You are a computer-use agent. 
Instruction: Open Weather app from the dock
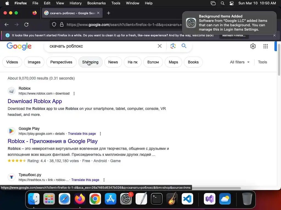(x=225, y=199)
